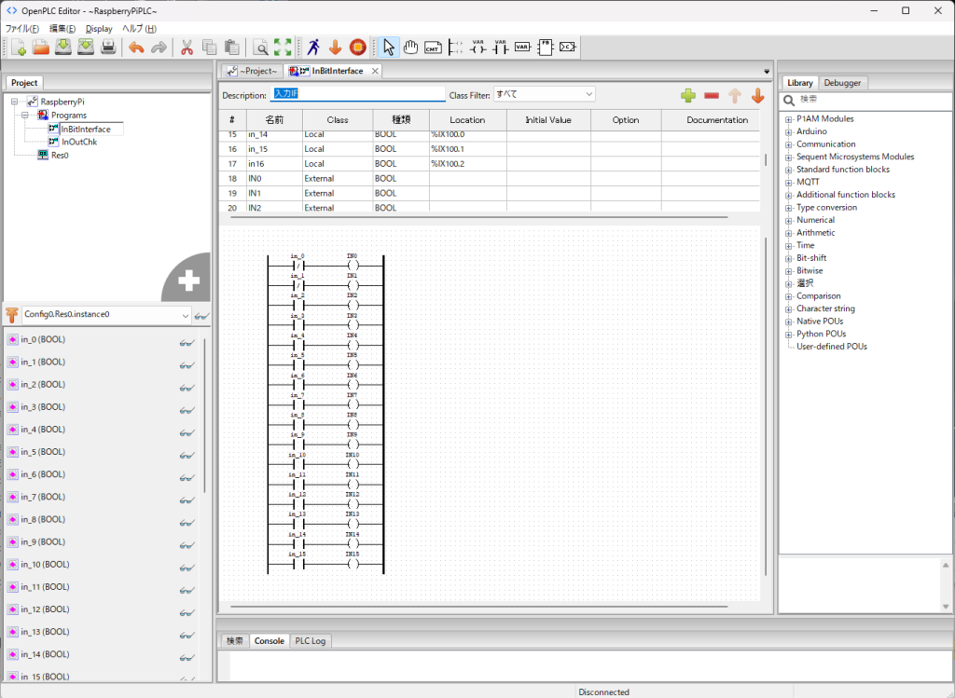Select InOutChk in the project tree
Viewport: 955px width, 698px height.
pos(79,142)
